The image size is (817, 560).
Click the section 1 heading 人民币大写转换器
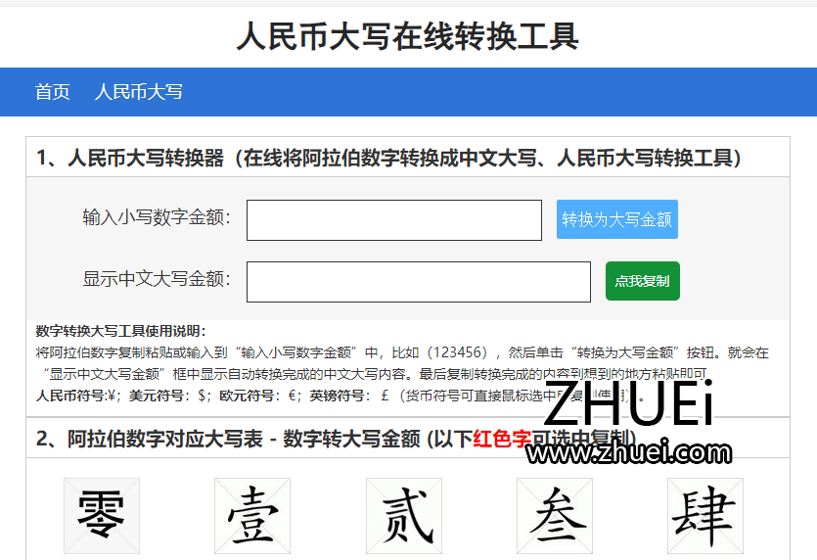[388, 158]
